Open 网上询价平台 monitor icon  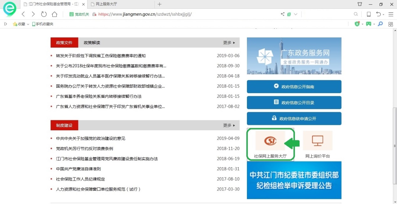317,141
